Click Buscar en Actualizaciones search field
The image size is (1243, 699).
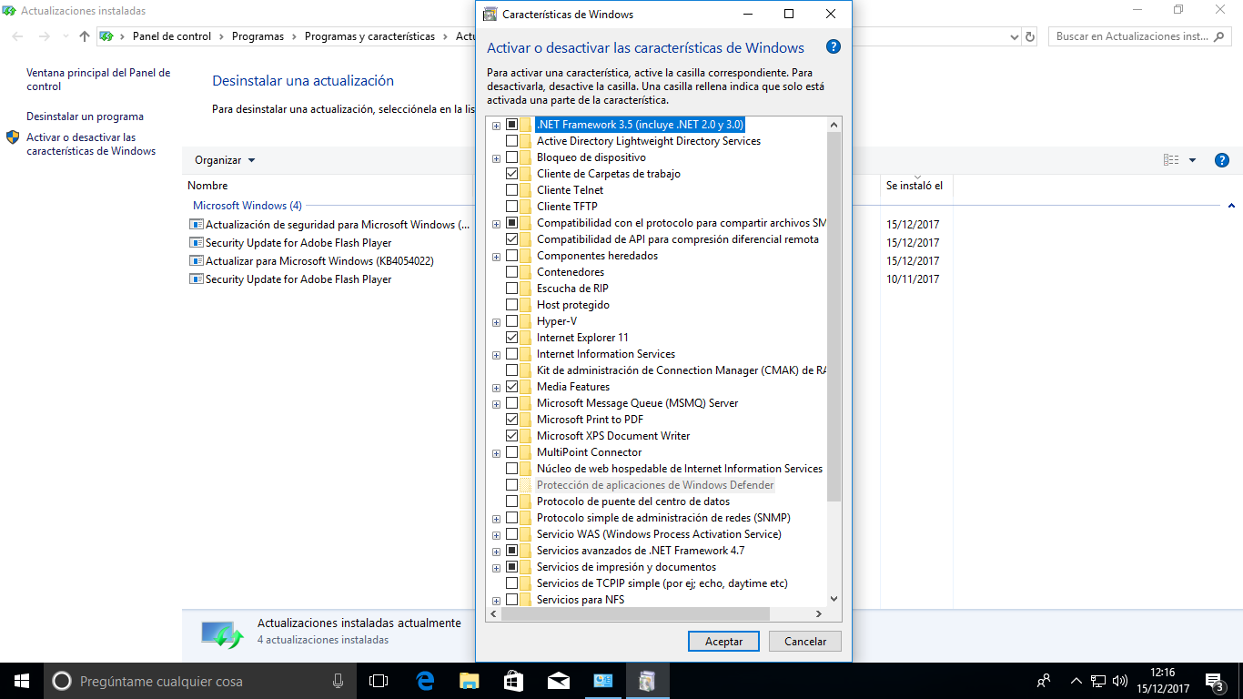coord(1140,36)
